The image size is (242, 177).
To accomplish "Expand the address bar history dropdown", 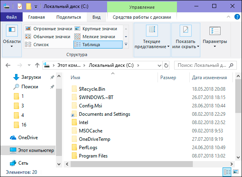I will [159, 66].
